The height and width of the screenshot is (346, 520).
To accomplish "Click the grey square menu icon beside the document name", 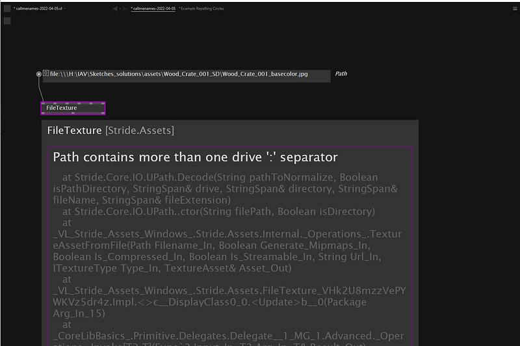I will coord(7,8).
